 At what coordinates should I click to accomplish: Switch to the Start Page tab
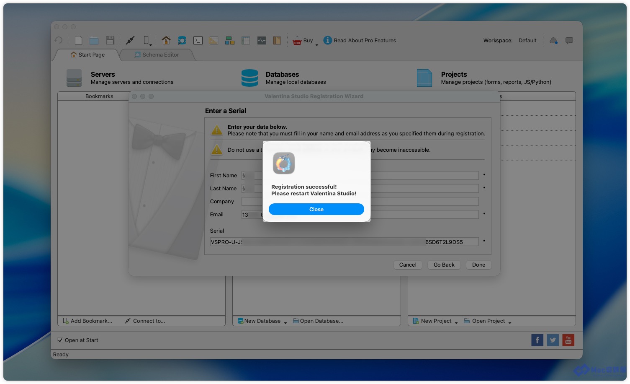click(x=87, y=55)
